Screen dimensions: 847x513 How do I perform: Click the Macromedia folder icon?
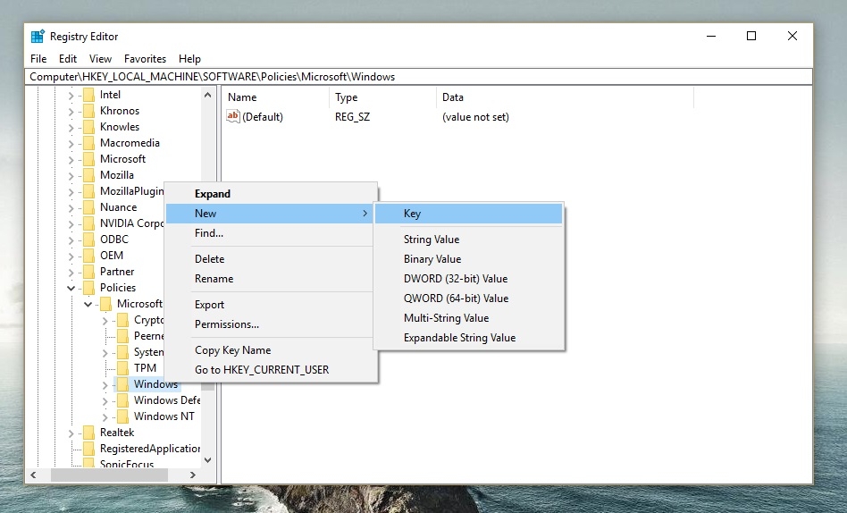pyautogui.click(x=88, y=143)
